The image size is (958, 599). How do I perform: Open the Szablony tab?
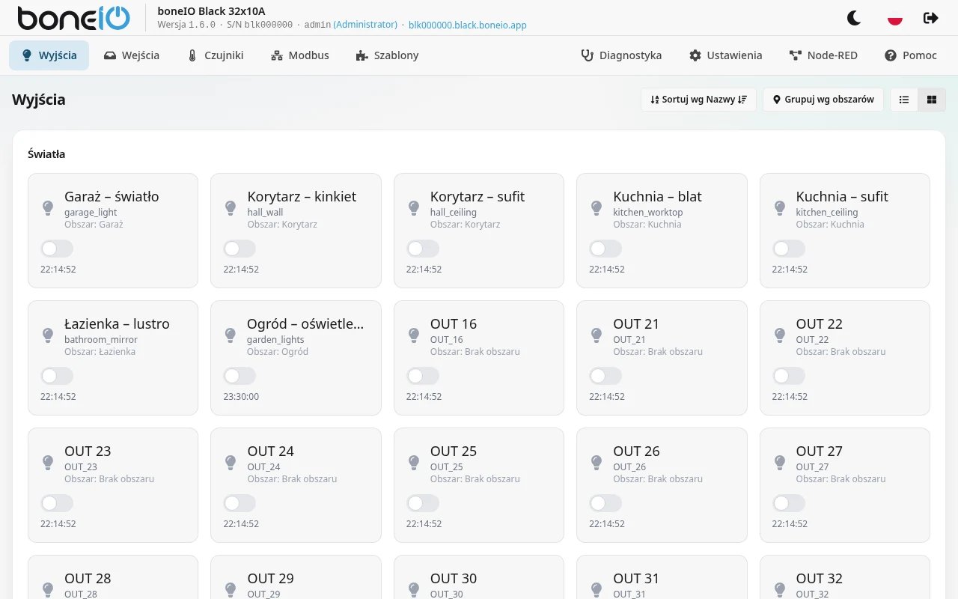(x=387, y=55)
